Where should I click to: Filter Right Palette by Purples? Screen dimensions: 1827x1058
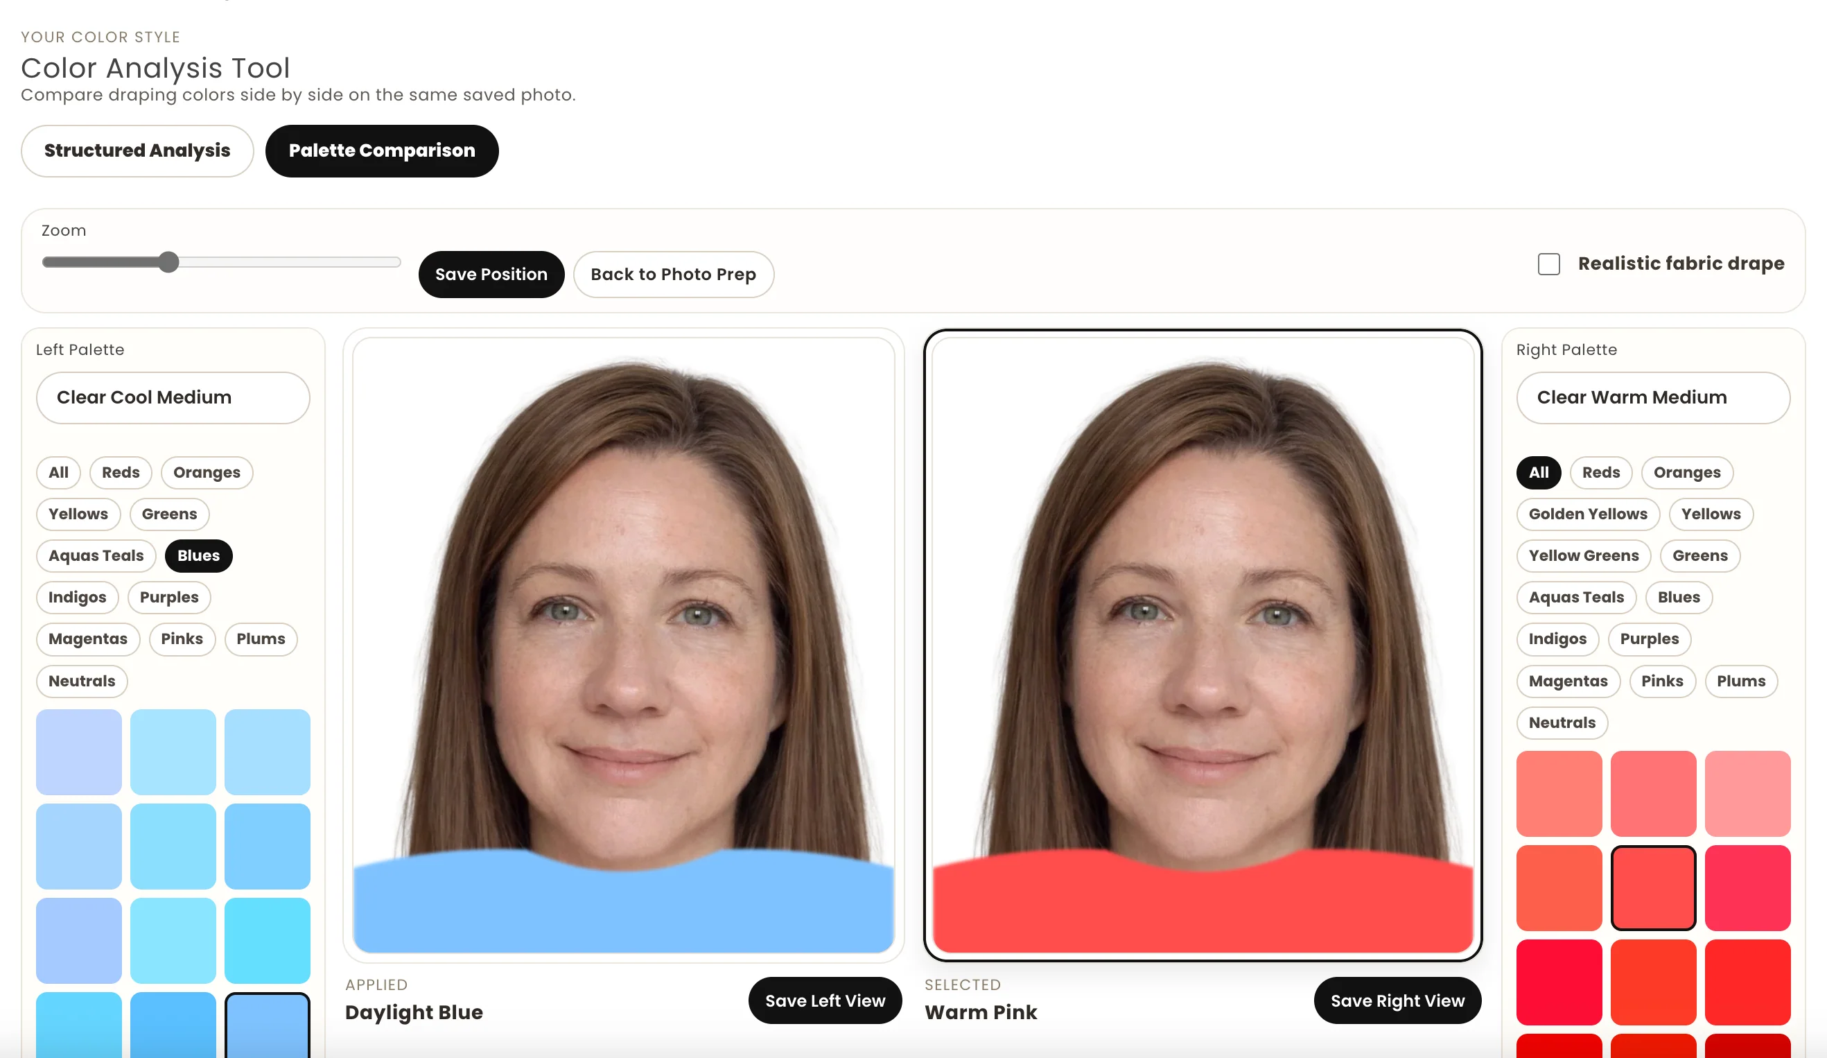[1650, 639]
